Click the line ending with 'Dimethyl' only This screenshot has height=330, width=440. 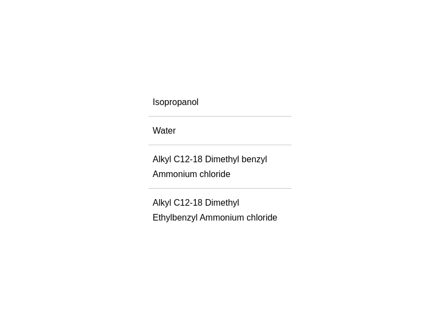pos(196,203)
